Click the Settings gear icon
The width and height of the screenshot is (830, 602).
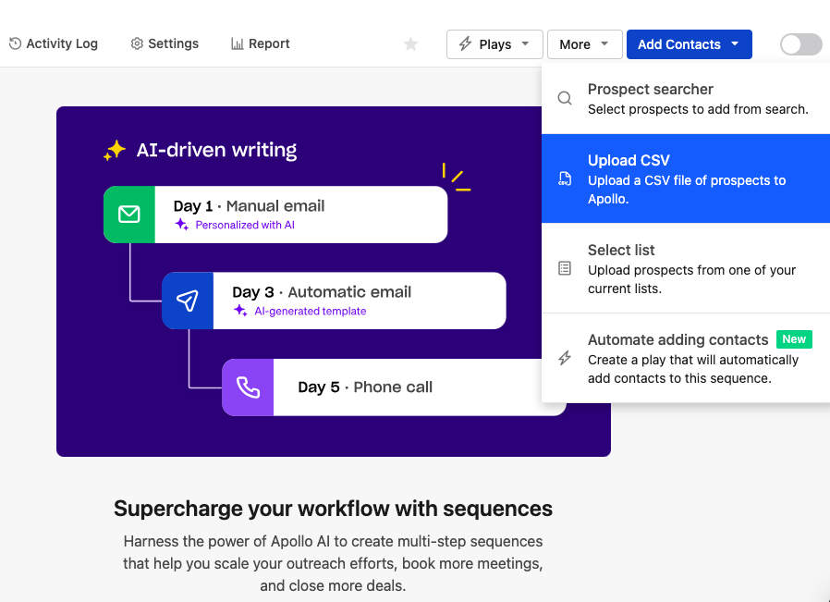coord(137,43)
